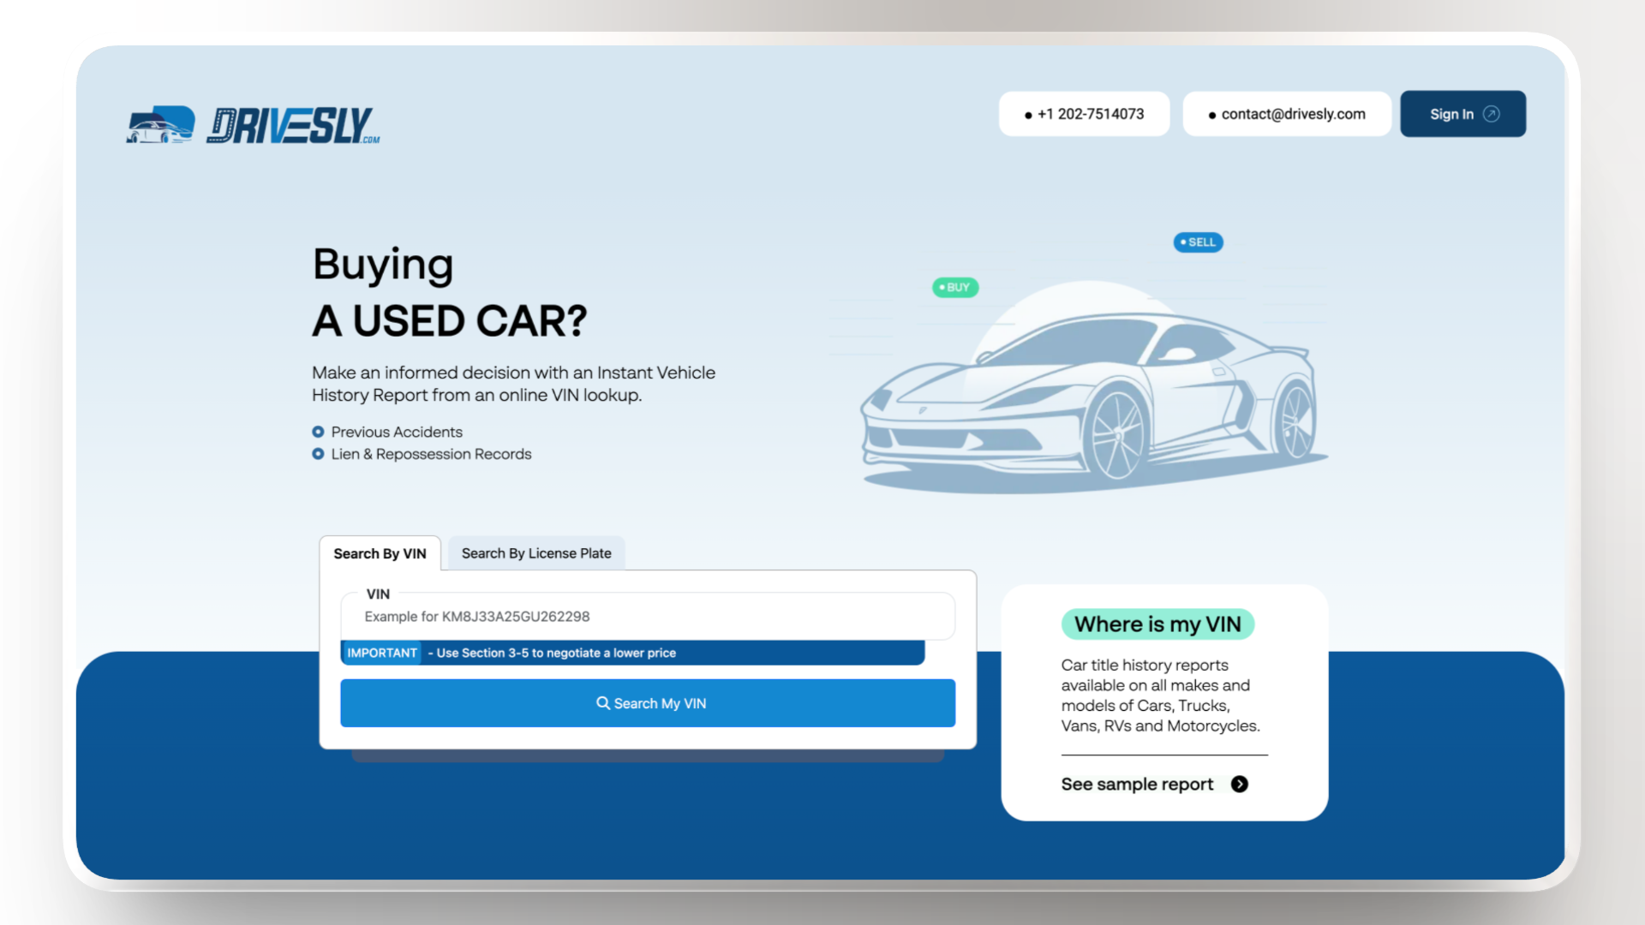Click the VIN input field
1645x925 pixels.
pos(648,617)
